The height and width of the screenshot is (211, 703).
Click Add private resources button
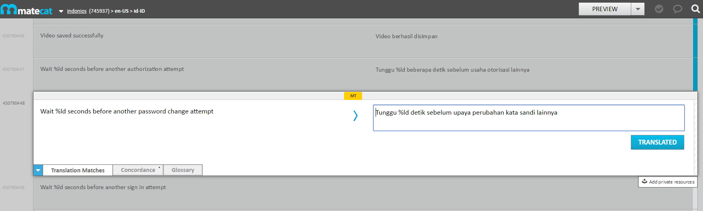[668, 182]
